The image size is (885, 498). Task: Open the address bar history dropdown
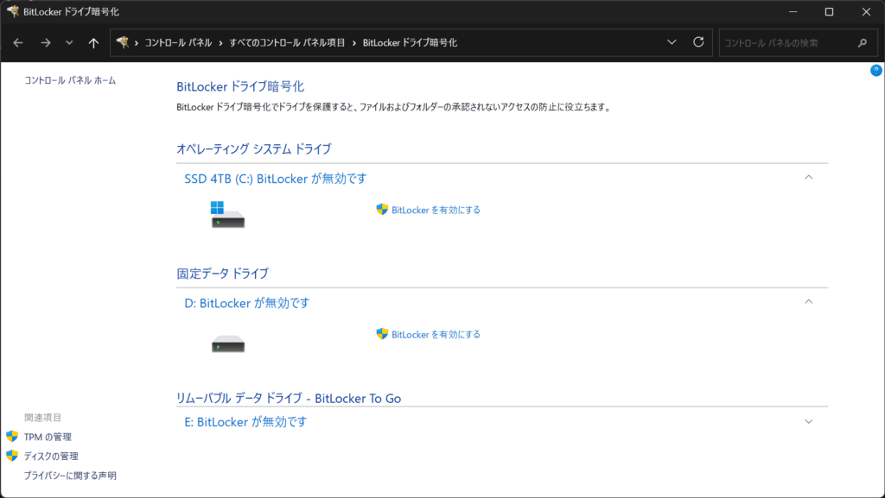[672, 42]
